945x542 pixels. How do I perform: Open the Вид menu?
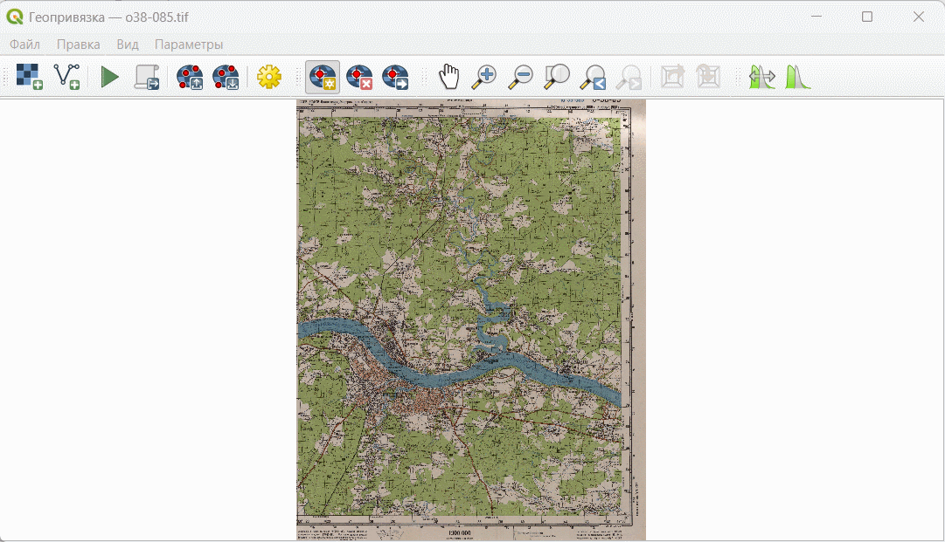click(128, 44)
